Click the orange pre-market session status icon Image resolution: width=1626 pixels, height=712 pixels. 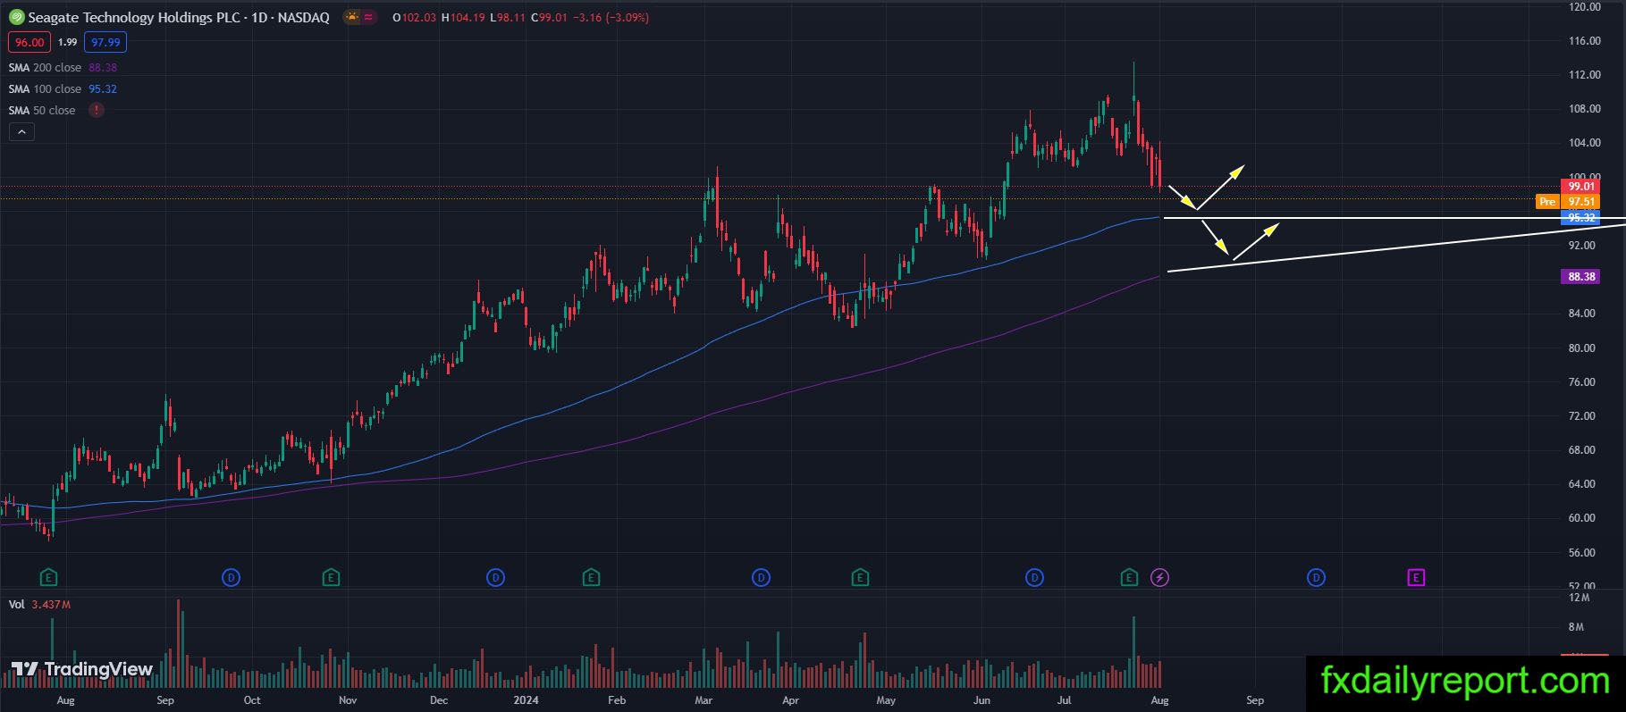pyautogui.click(x=351, y=17)
